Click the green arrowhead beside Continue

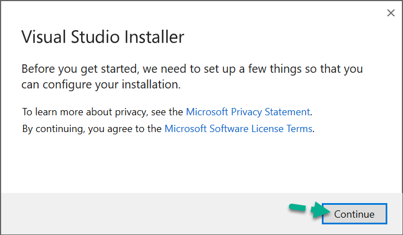(x=321, y=212)
